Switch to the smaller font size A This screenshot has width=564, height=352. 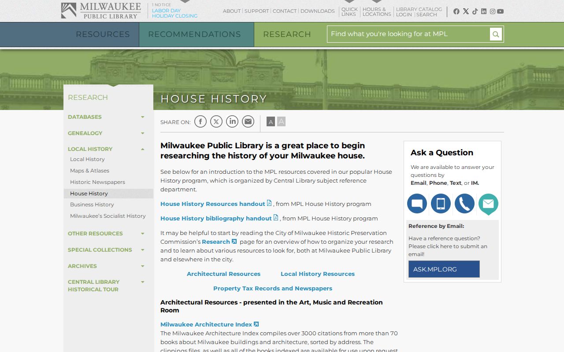[271, 122]
